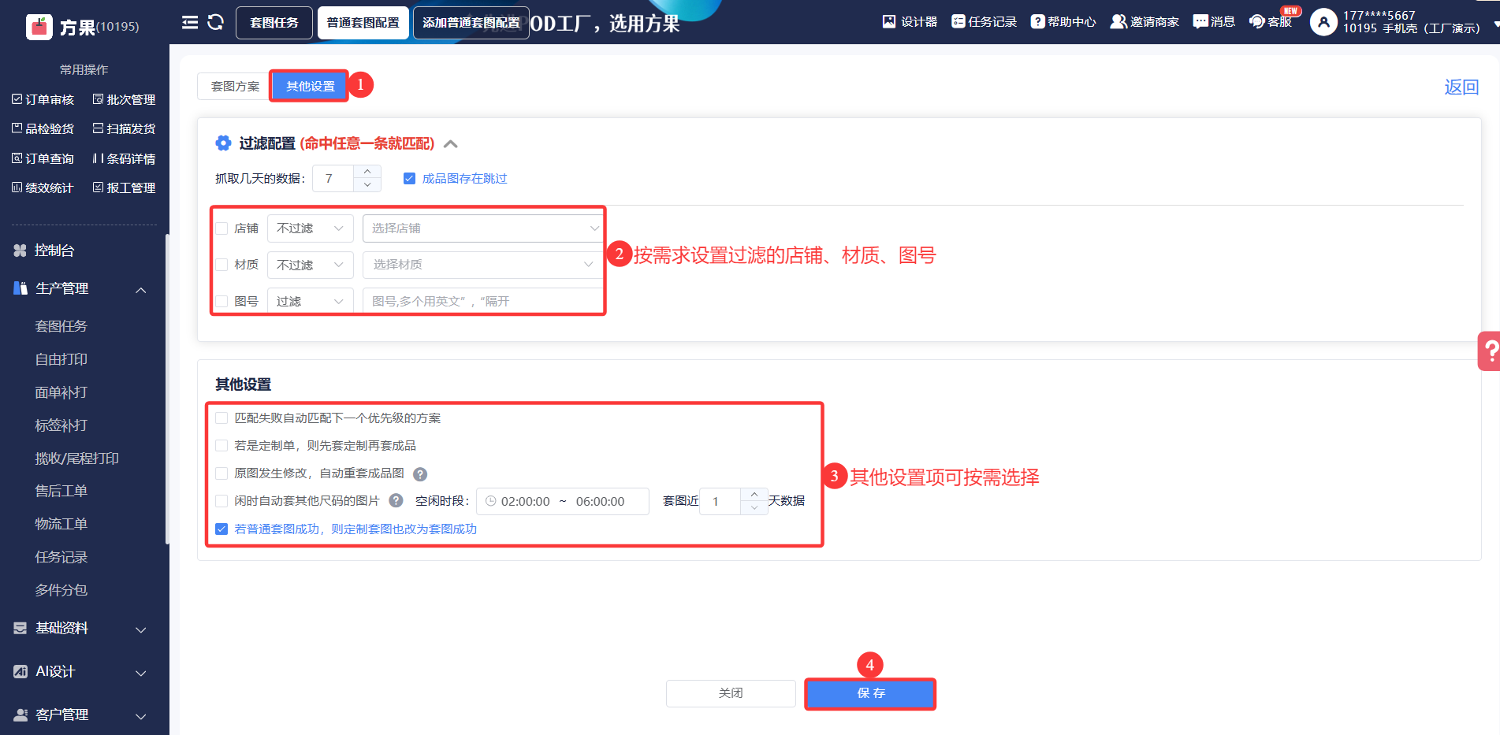Switch to 普通套图配置 page tab
The width and height of the screenshot is (1500, 735).
pyautogui.click(x=363, y=23)
